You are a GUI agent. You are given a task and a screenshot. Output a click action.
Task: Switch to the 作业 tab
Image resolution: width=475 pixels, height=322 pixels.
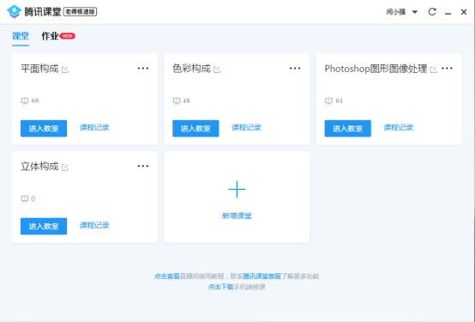[x=50, y=36]
